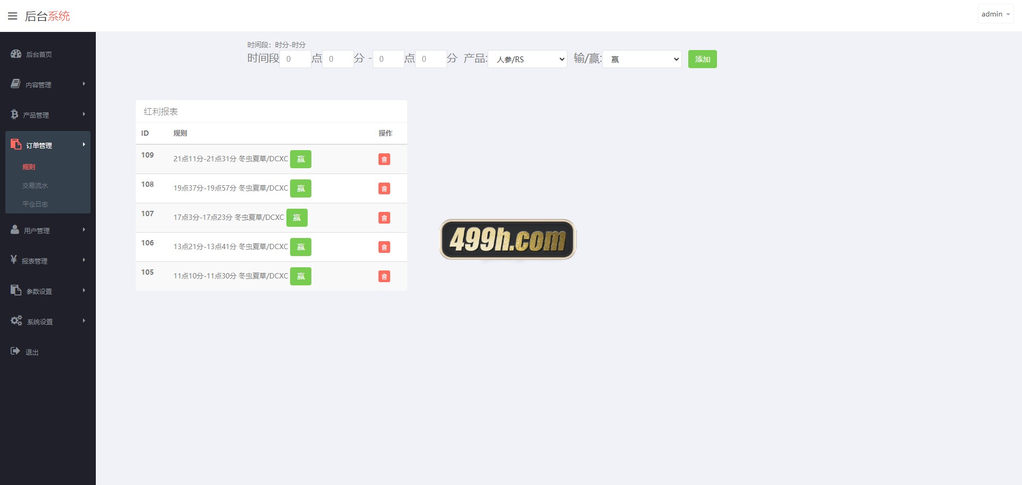
Task: Expand the 报表管理 menu arrow
Action: tap(84, 260)
